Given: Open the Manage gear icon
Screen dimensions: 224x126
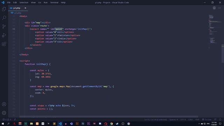Looking at the screenshot, I should [x=4, y=113].
